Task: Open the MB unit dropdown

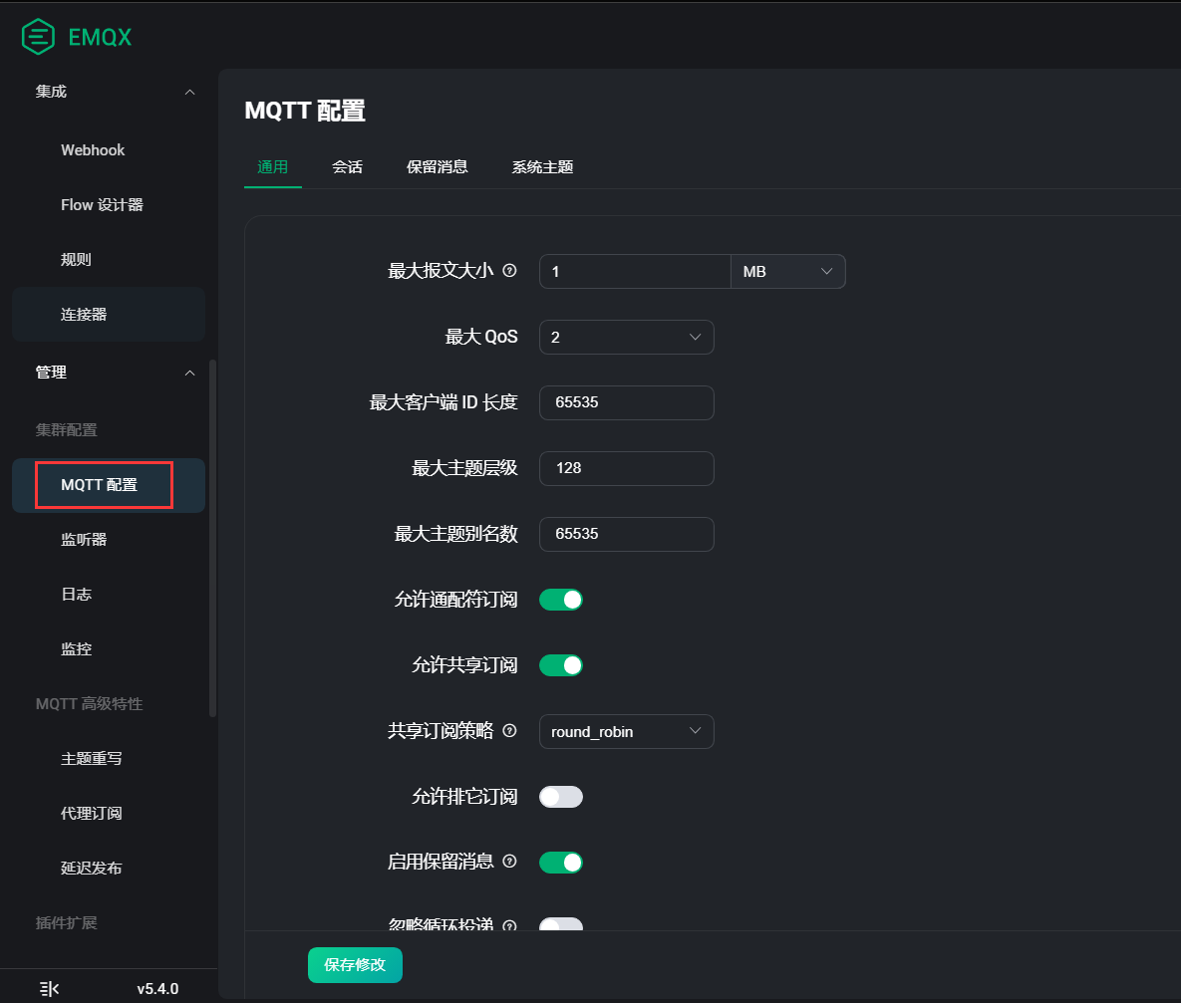Action: 788,271
